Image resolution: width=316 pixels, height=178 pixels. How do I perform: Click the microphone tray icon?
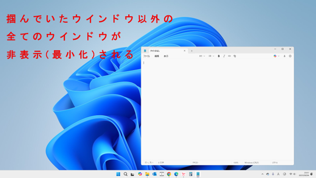273,174
